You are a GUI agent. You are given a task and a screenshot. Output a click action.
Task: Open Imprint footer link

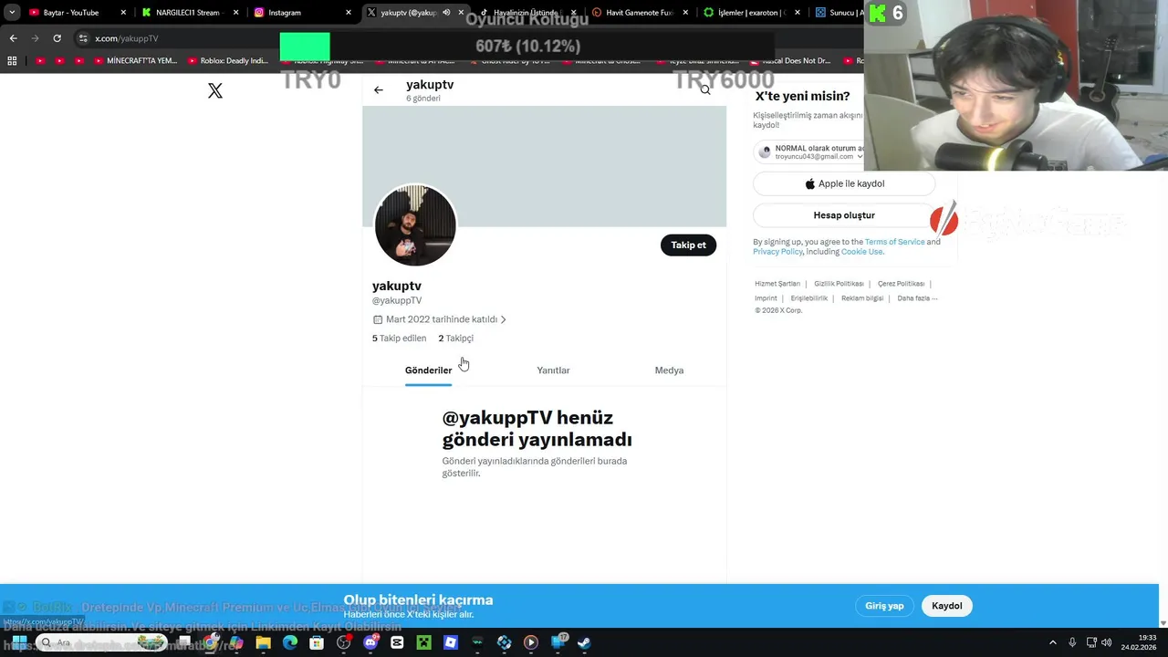[x=766, y=298]
